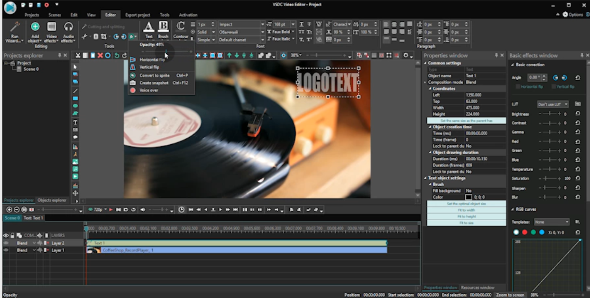The image size is (590, 298).
Task: Click the load LUT folder icon
Action: [578, 104]
